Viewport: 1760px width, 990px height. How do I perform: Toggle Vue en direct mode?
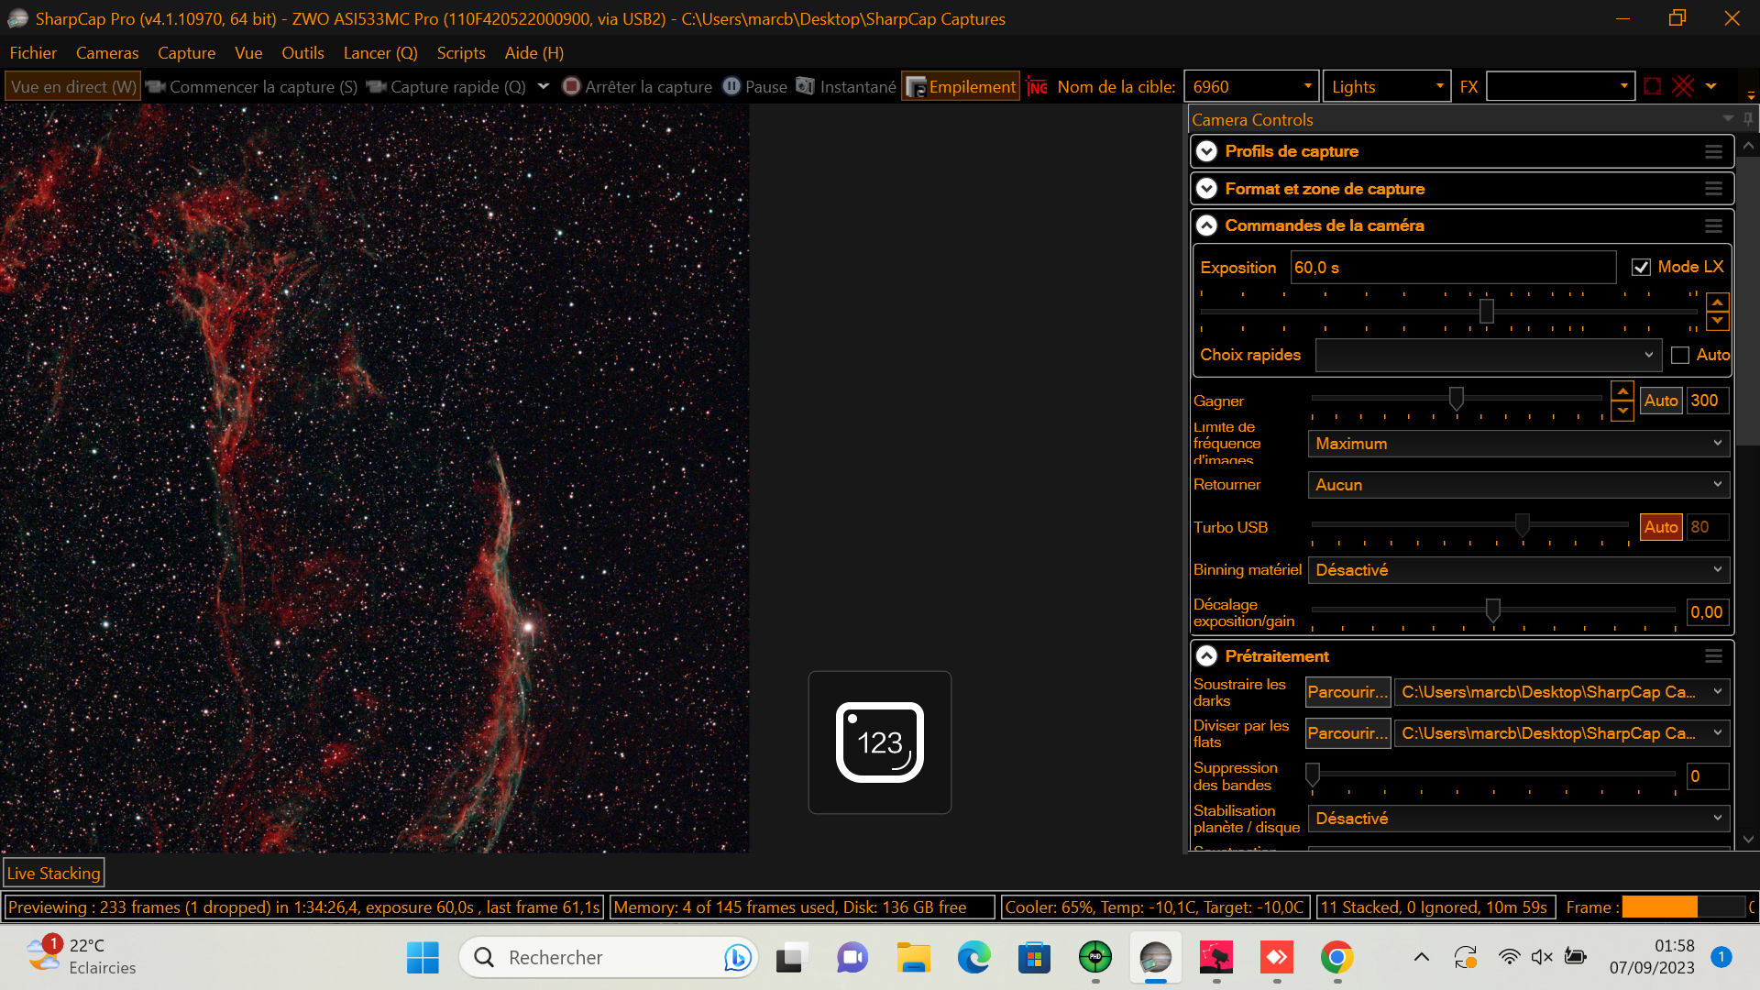[x=73, y=86]
